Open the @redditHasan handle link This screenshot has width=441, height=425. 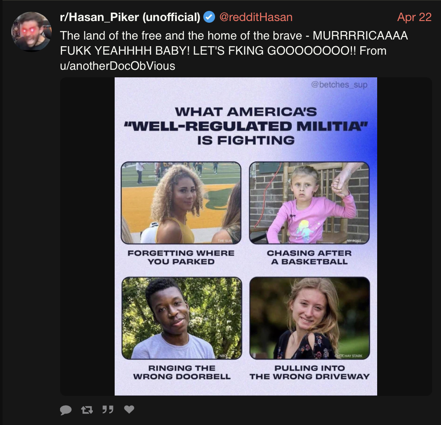256,17
